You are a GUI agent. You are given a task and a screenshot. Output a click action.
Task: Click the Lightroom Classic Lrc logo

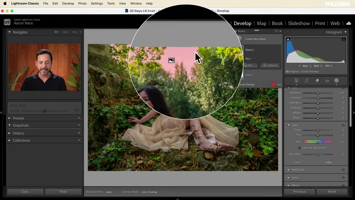pos(7,22)
